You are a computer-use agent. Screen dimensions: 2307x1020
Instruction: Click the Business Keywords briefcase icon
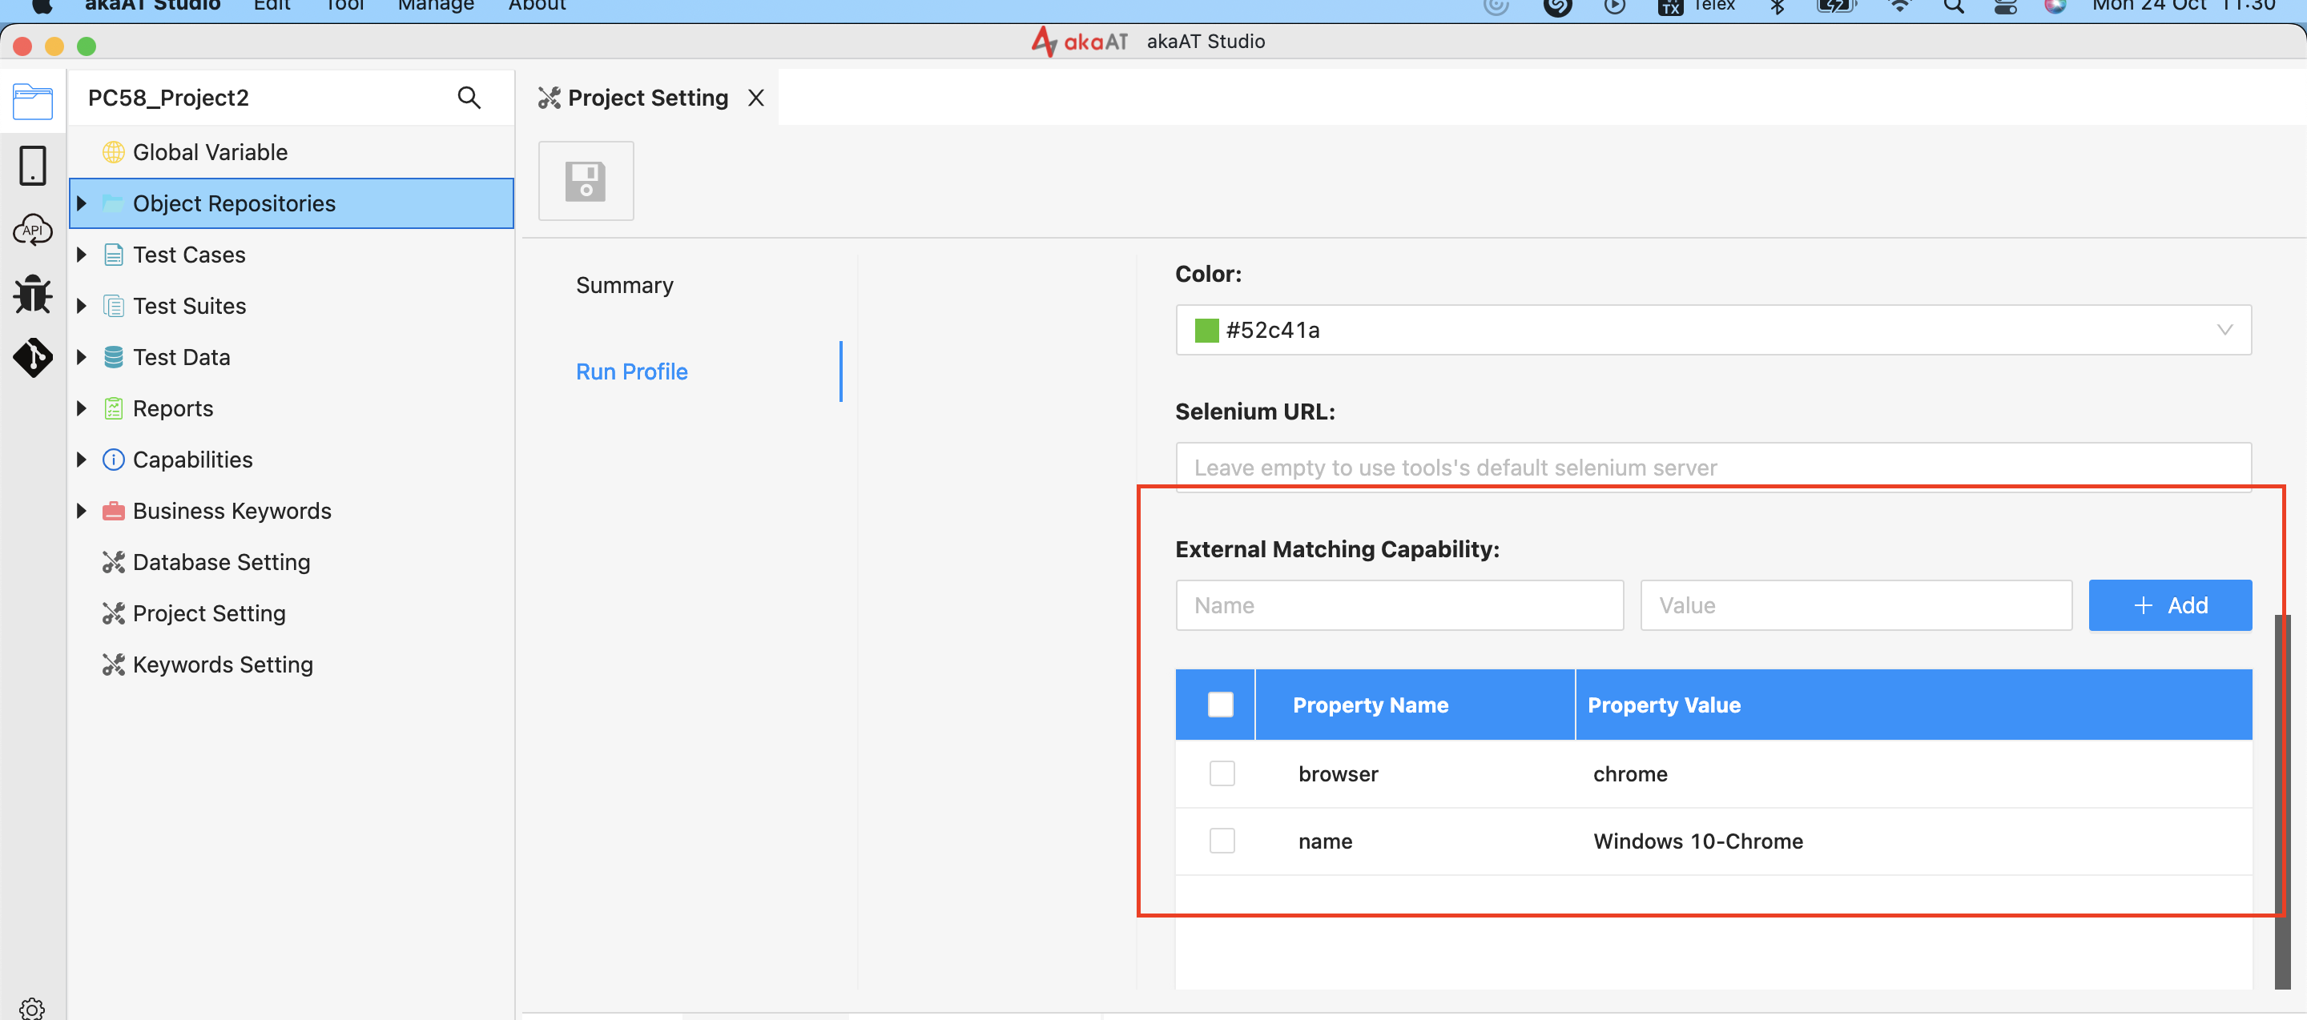pos(113,511)
